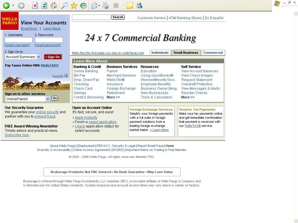Open Tools & Calculators link
The image size is (298, 223).
point(156,97)
